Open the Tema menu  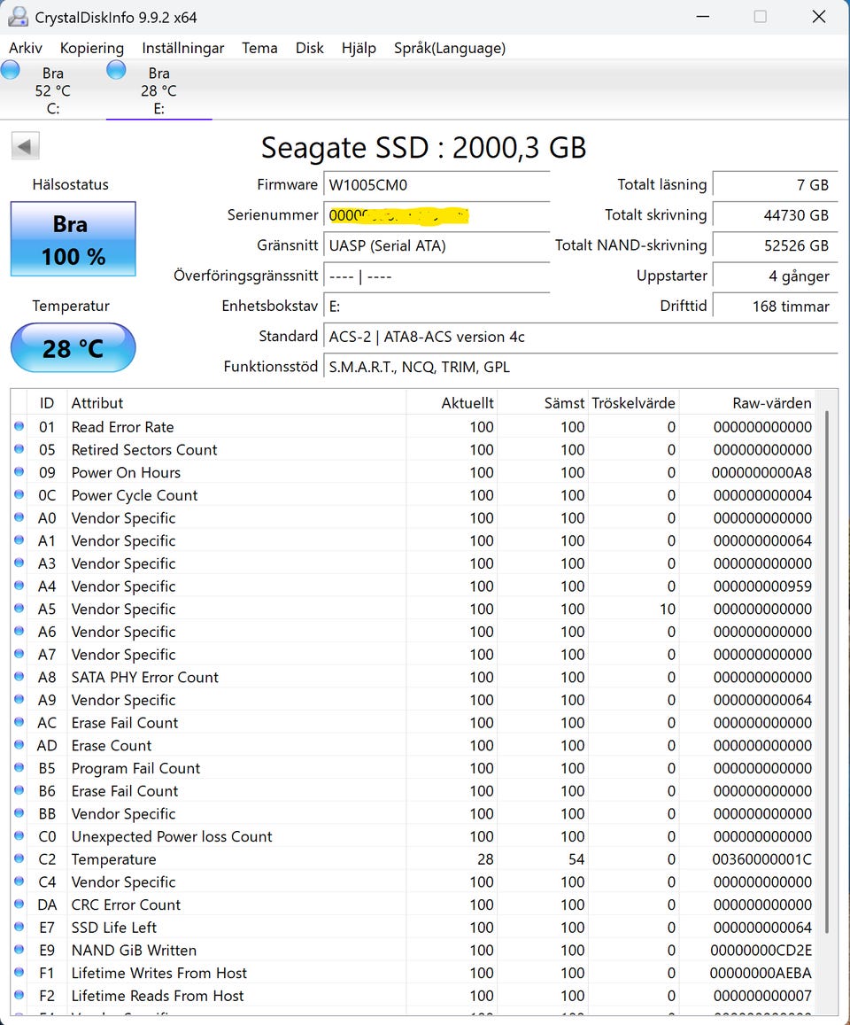[259, 48]
